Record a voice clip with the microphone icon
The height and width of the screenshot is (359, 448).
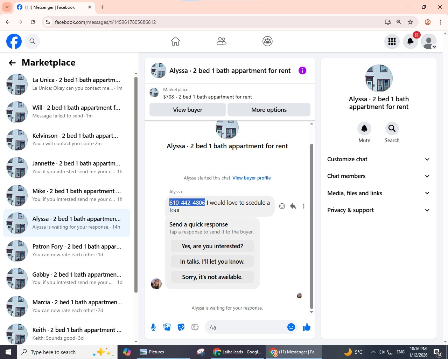(x=153, y=327)
